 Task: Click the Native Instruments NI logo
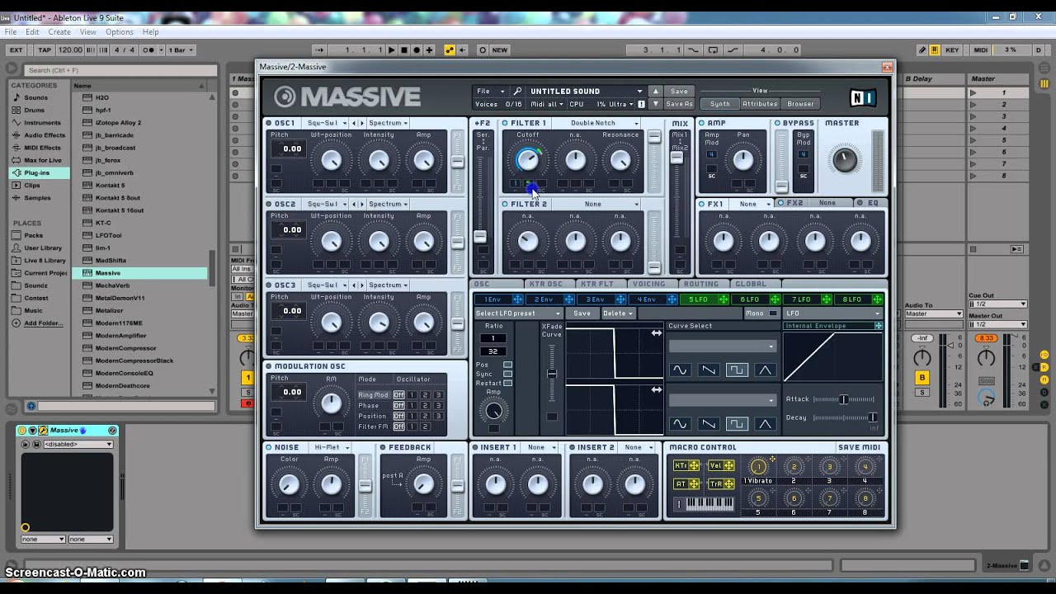click(862, 98)
